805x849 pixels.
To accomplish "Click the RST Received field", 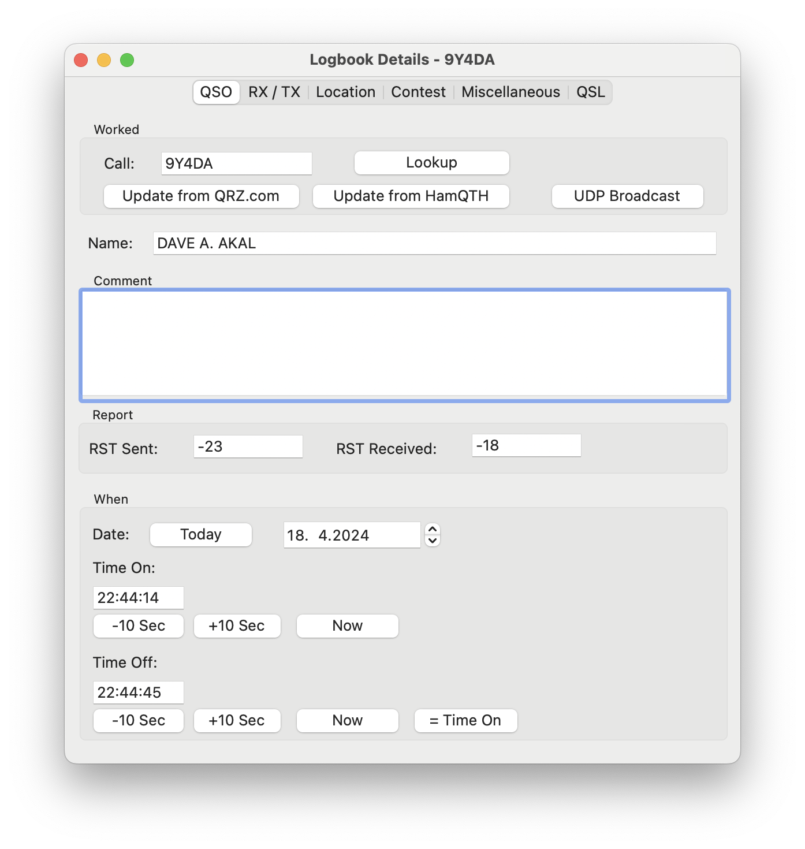I will pyautogui.click(x=526, y=445).
